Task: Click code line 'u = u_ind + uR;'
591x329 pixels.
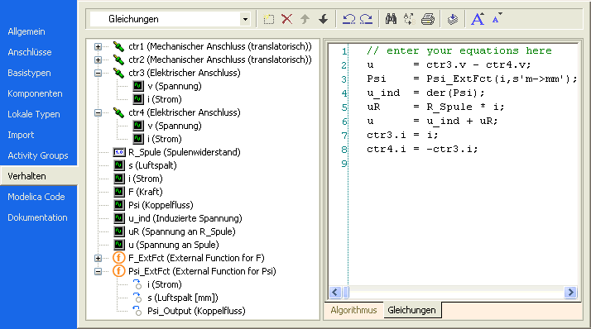Action: point(432,121)
